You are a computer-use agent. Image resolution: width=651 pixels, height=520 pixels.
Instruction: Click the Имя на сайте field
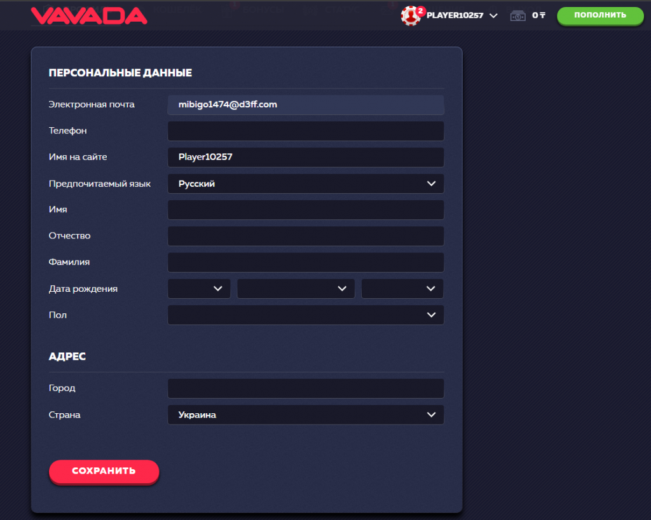coord(305,157)
